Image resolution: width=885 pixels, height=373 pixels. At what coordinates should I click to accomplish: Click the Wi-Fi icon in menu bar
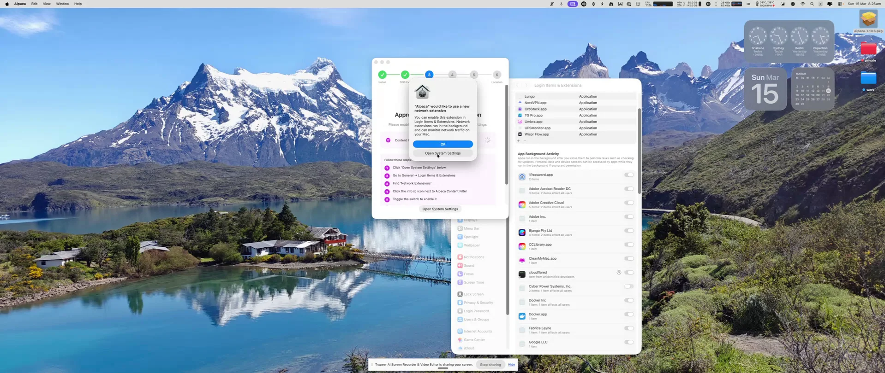802,4
